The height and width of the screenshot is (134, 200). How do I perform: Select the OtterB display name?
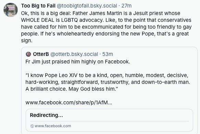click(x=41, y=54)
